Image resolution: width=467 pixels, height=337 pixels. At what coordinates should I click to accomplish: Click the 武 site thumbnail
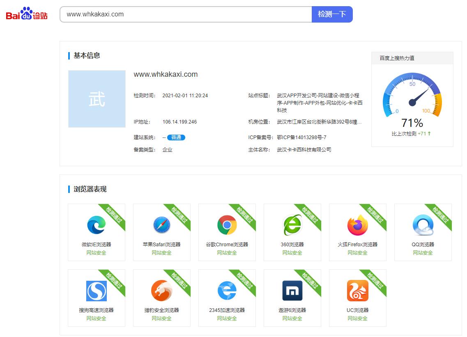click(x=97, y=99)
